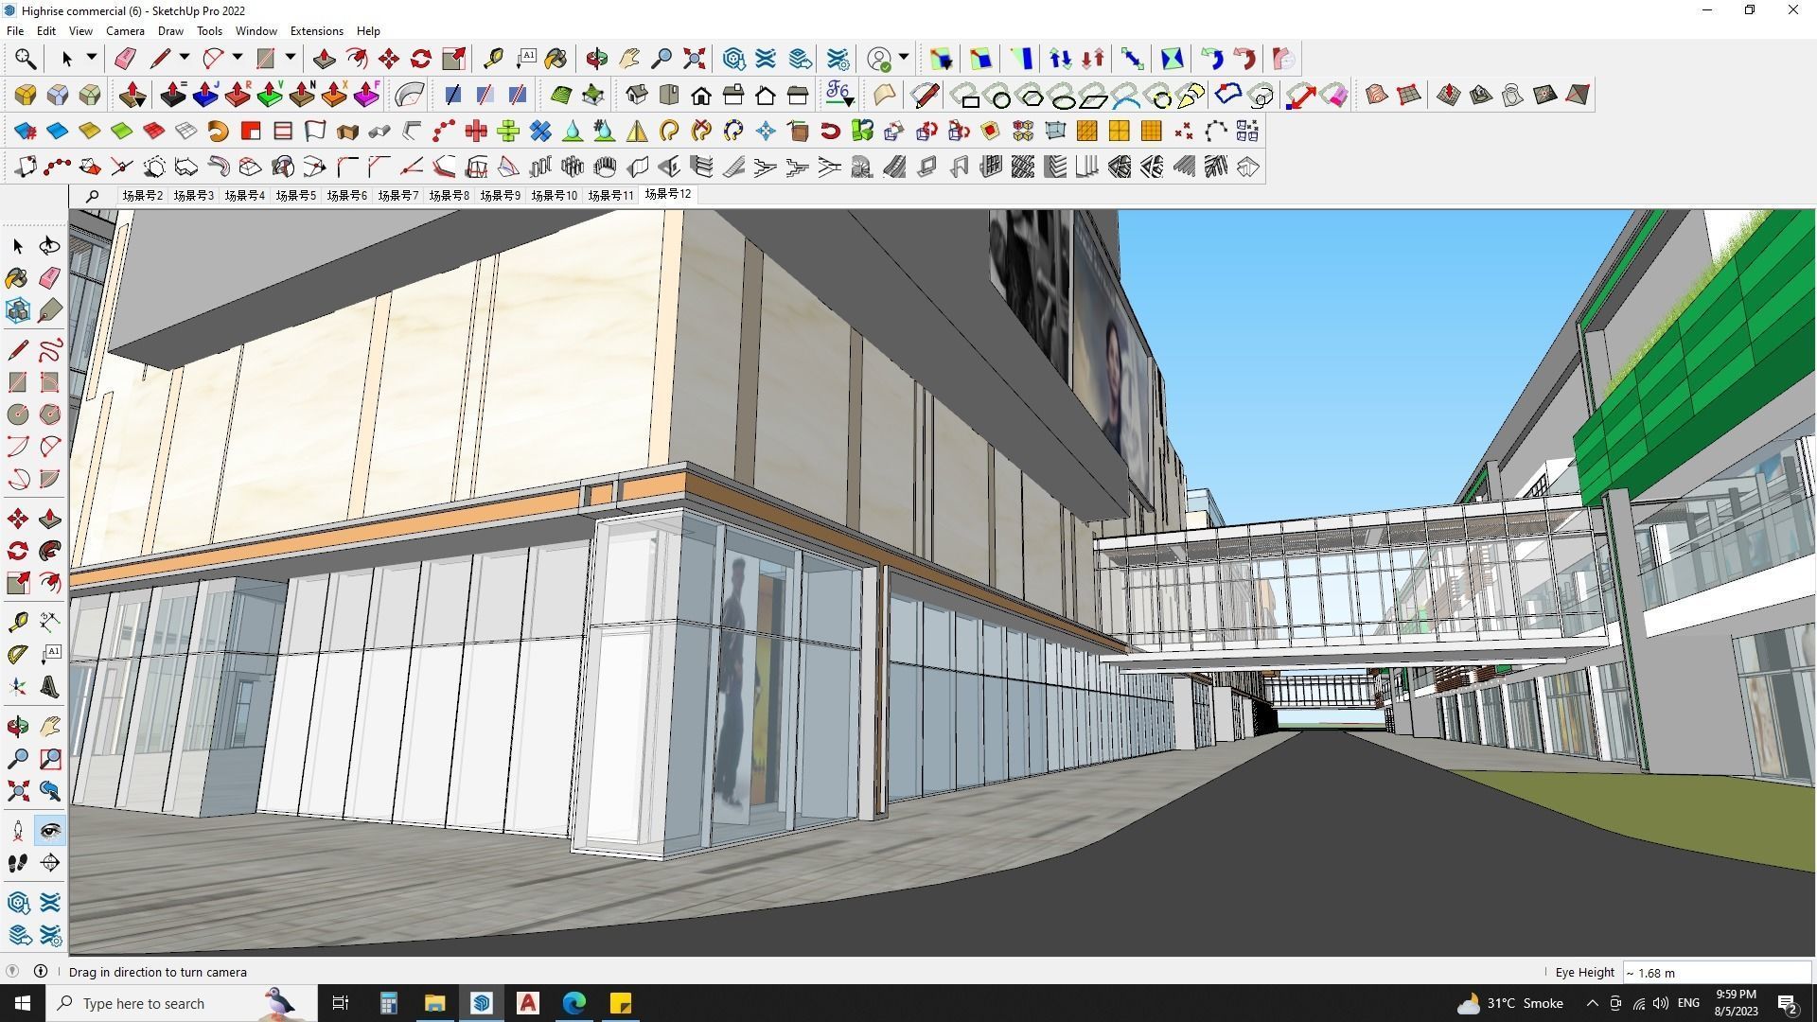Click the Windows Start button
The height and width of the screenshot is (1022, 1817).
(x=23, y=1003)
